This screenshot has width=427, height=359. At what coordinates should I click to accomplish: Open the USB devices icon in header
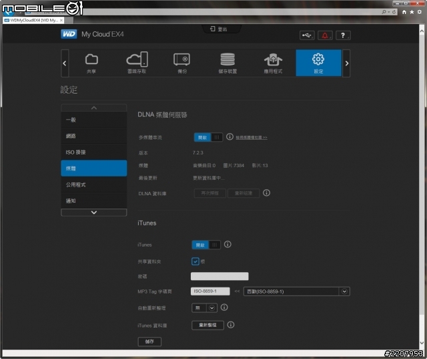pyautogui.click(x=307, y=35)
